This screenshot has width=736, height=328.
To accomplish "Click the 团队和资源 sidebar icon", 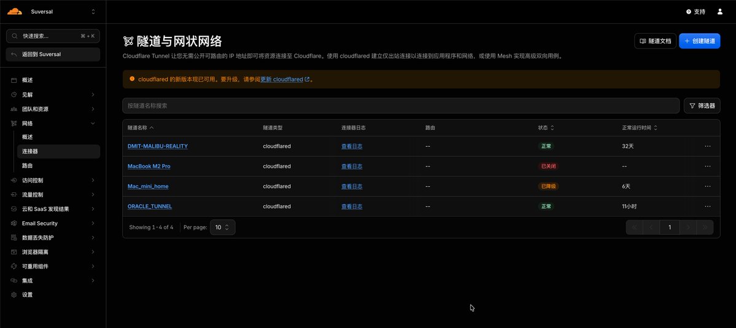I will [x=14, y=109].
